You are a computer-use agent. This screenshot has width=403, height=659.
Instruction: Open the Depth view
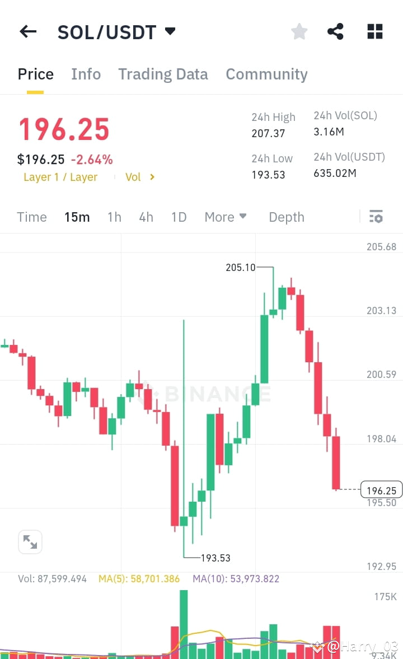286,217
